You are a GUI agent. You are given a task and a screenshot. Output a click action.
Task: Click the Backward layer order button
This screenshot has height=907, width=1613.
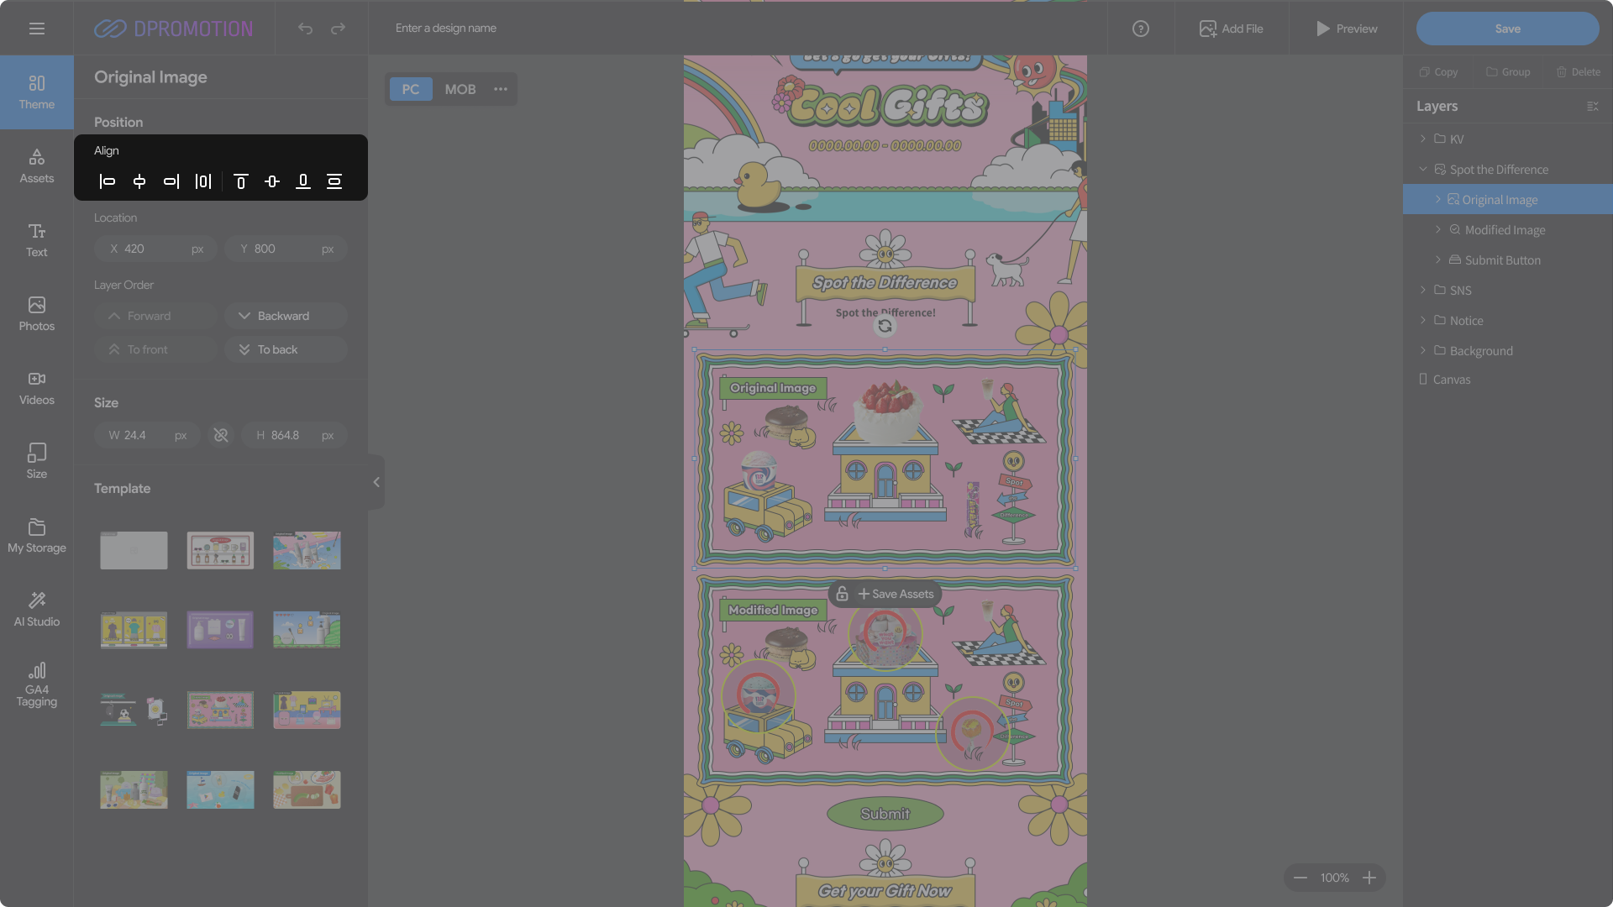(x=286, y=316)
